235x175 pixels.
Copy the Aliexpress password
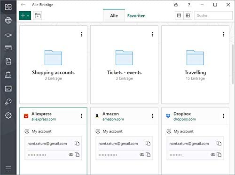pos(77,155)
